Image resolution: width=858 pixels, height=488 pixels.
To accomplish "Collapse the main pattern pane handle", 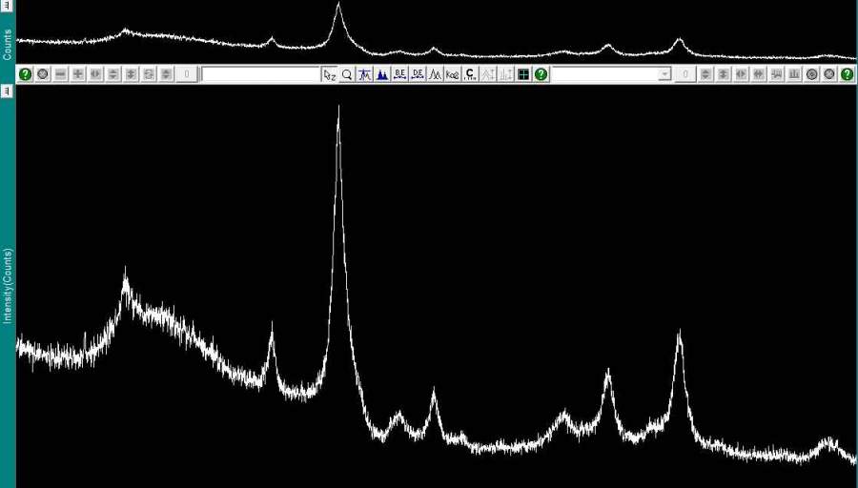I will (x=7, y=91).
